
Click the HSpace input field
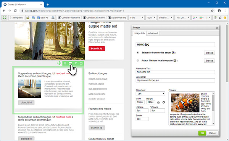142,111
